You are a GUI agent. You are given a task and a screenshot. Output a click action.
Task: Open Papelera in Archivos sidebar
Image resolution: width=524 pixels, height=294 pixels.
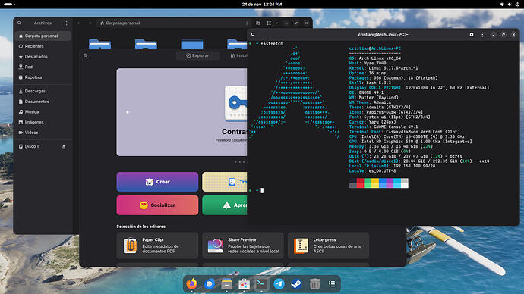click(x=43, y=77)
